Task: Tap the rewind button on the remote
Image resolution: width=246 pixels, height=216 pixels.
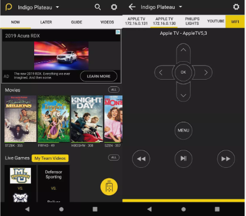Action: click(141, 159)
